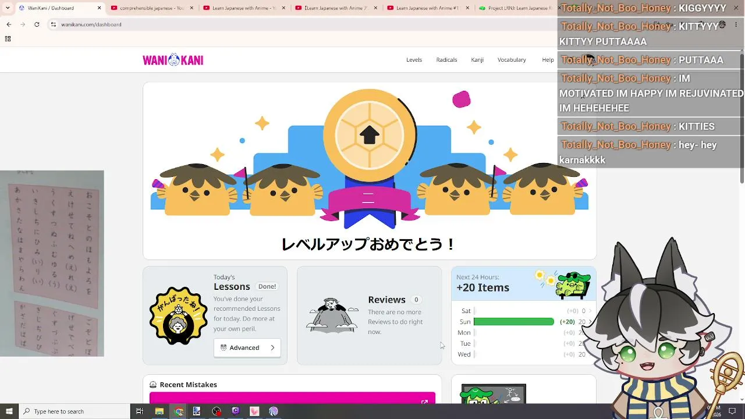Click the hiragana chart webcam overlay
Screen dimensions: 745x419
click(x=52, y=263)
